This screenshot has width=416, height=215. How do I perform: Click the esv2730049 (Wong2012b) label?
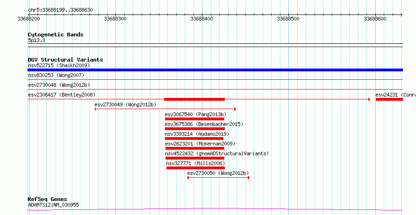[125, 104]
